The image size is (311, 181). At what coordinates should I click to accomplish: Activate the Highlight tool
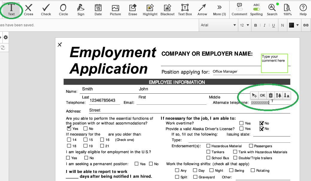150,10
